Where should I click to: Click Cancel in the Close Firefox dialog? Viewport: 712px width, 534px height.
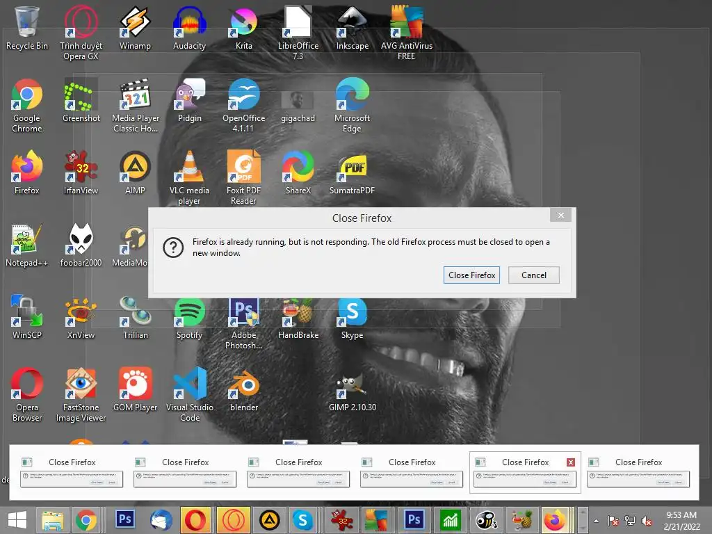click(533, 275)
